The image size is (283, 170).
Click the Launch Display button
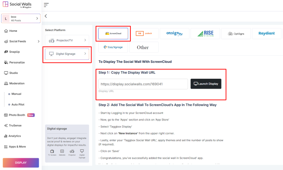point(206,84)
